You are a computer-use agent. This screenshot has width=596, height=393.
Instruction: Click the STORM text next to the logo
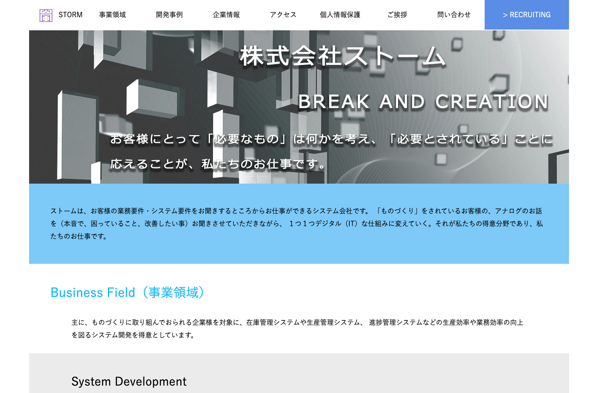click(70, 15)
